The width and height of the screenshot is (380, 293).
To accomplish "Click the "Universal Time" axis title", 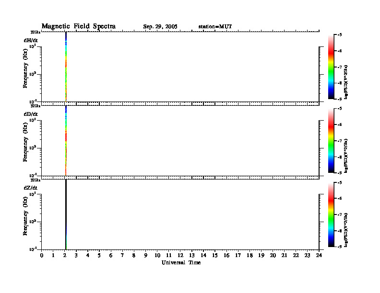I will click(181, 262).
